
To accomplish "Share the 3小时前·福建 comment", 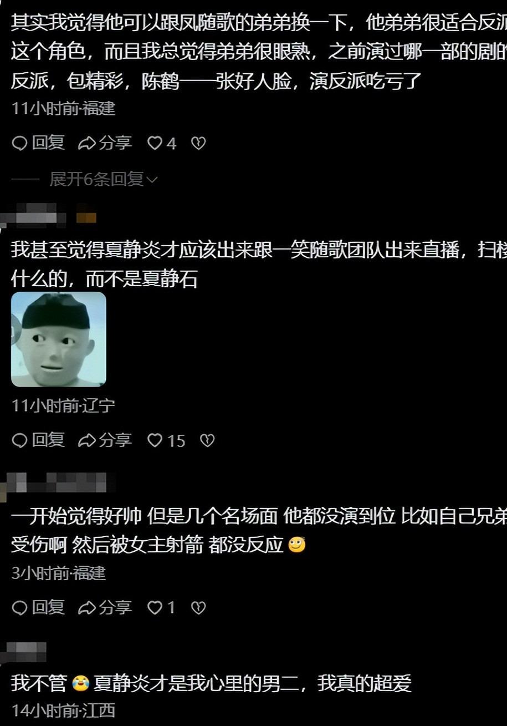I will click(x=105, y=608).
